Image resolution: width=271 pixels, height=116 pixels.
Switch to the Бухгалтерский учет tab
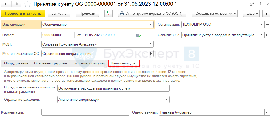(x=89, y=63)
